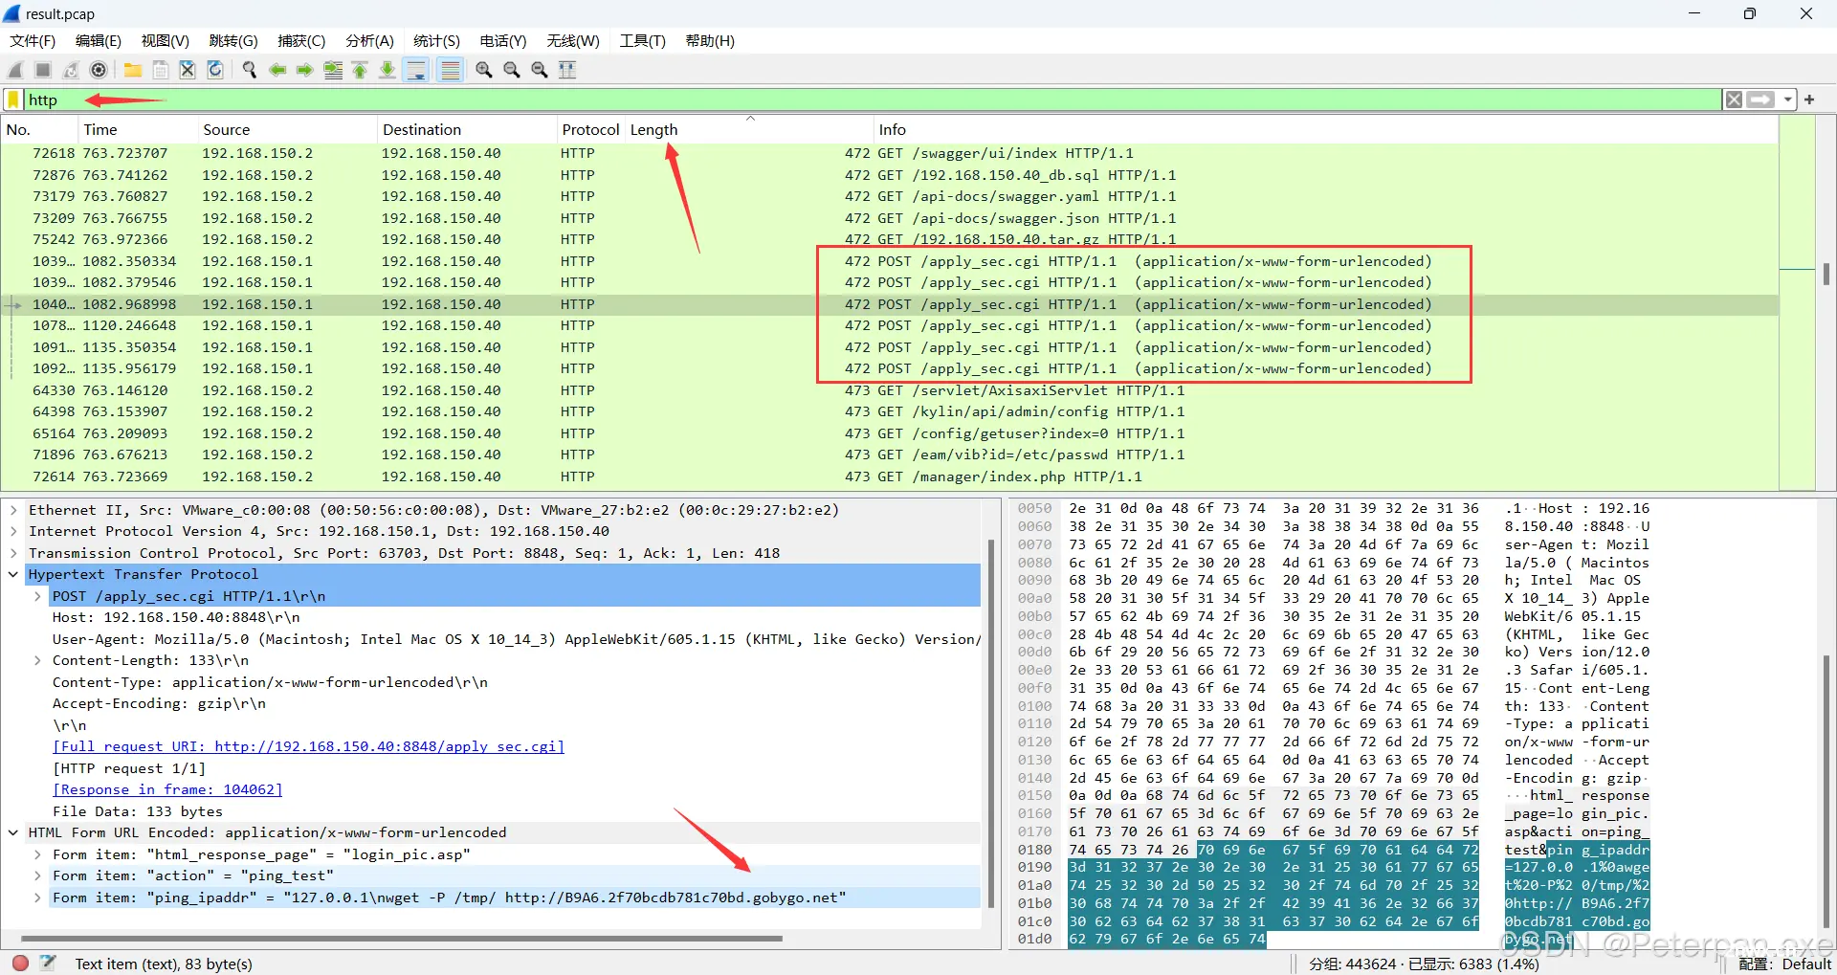This screenshot has width=1837, height=975.
Task: Select packet 72876 GET /192.168.150.40_db.sql
Action: [890, 175]
